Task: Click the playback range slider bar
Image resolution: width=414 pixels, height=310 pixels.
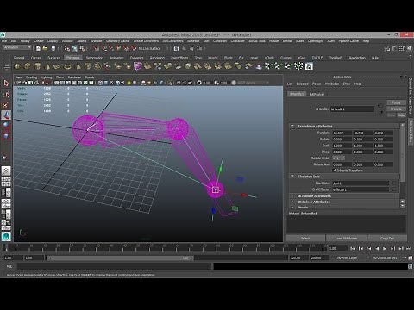Action: click(x=120, y=257)
